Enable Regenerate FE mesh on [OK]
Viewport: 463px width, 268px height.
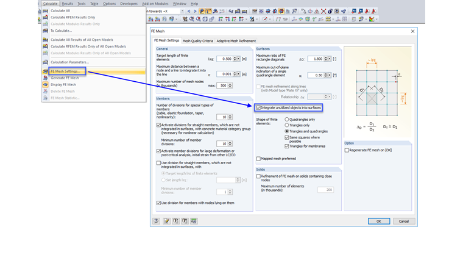pos(347,150)
